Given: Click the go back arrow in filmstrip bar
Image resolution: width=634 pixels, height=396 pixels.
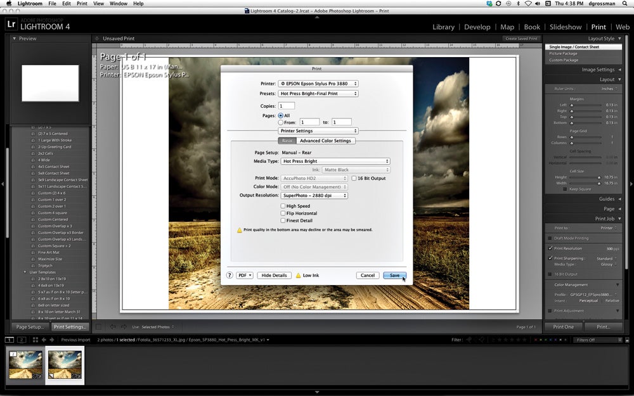Looking at the screenshot, I should [44, 340].
